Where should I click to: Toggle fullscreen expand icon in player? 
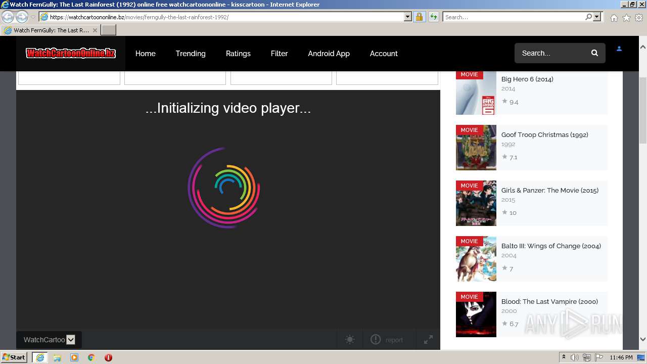point(428,340)
